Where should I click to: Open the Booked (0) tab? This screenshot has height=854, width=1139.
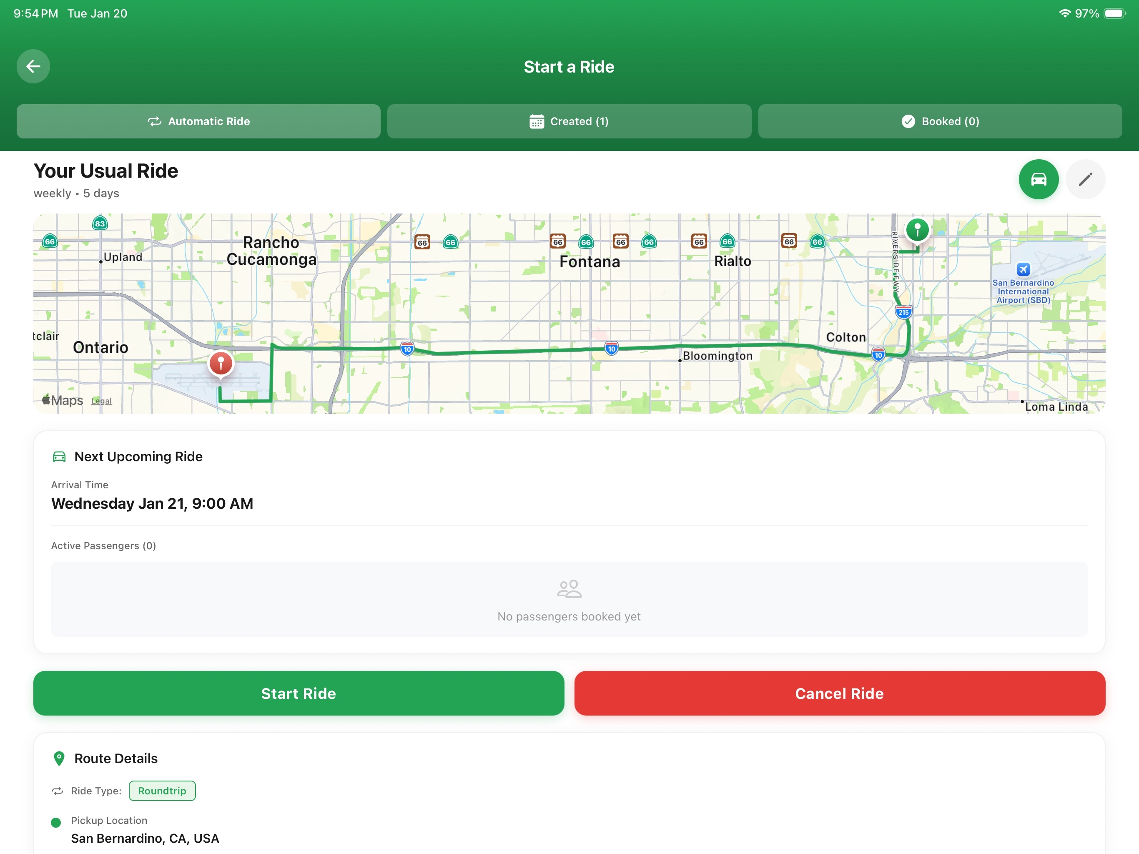pyautogui.click(x=940, y=122)
